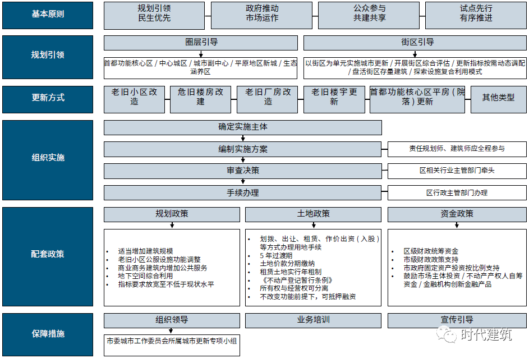This screenshot has height=358, width=529.
Task: Select the 老旧小区公服设施功能调整 bullet
Action: pos(159,259)
